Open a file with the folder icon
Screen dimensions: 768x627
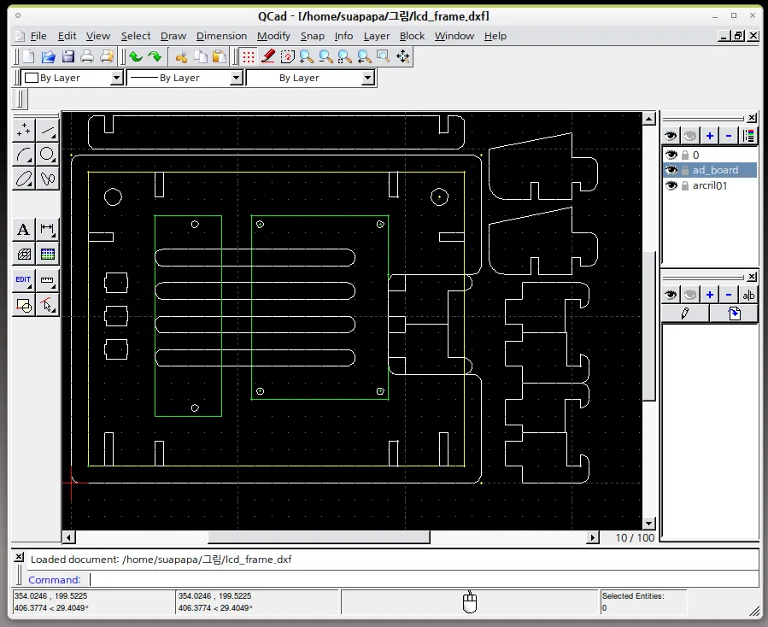click(x=48, y=56)
